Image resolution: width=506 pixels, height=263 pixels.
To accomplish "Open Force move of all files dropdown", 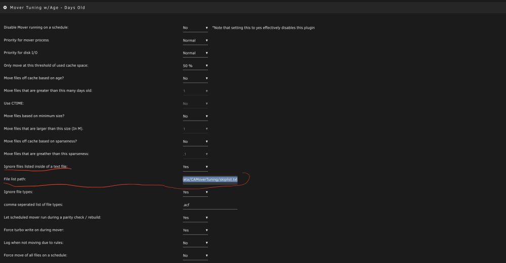I will tap(195, 255).
